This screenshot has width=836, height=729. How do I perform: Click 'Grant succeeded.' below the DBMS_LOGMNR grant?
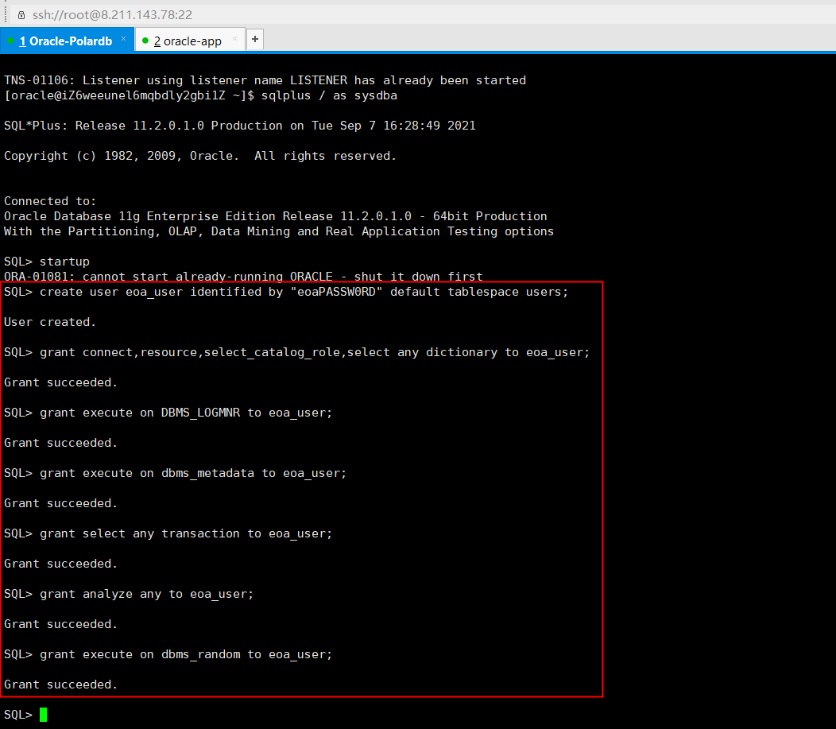pyautogui.click(x=60, y=443)
